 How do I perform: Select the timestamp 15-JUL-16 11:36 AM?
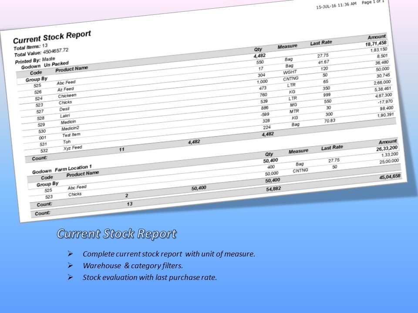336,5
